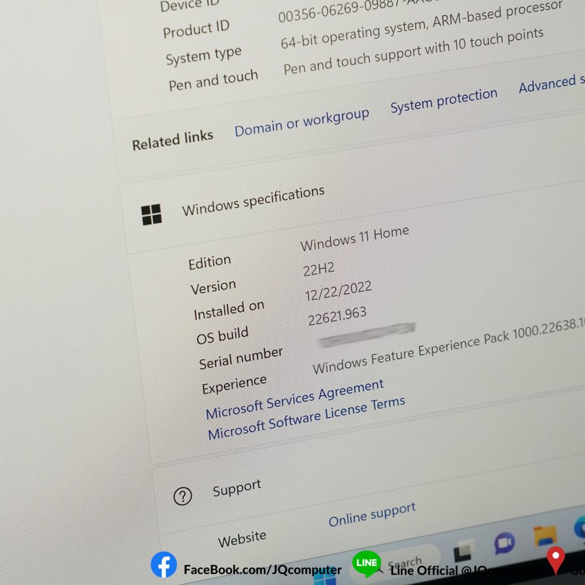Click the question mark Support icon
The width and height of the screenshot is (585, 585).
[x=183, y=496]
